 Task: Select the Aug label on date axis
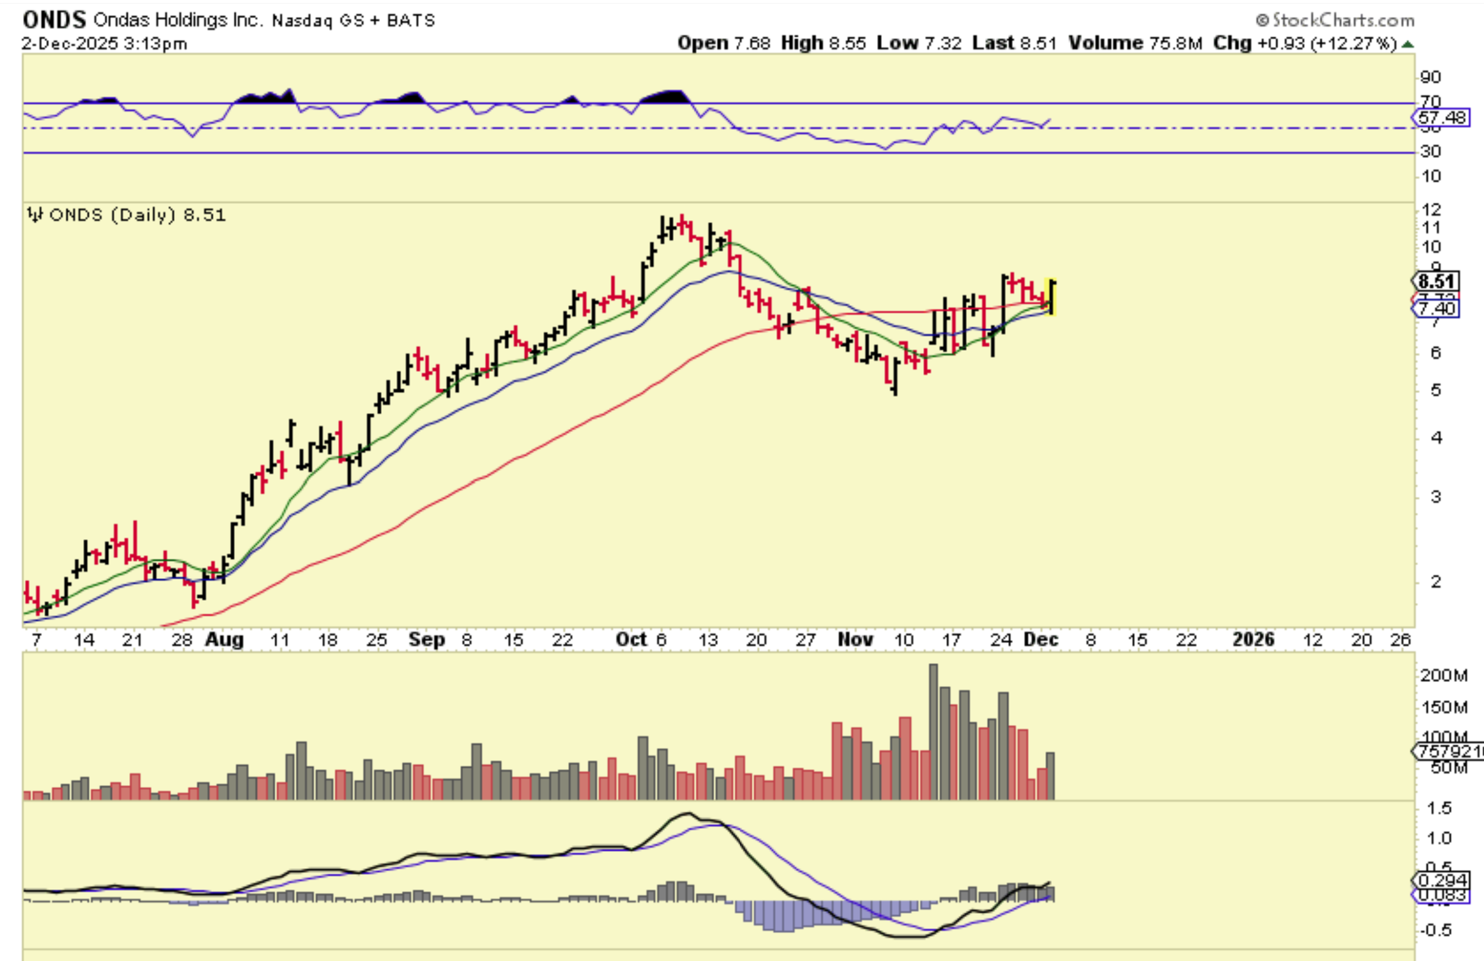tap(225, 639)
